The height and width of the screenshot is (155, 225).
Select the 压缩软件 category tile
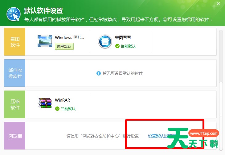click(14, 104)
